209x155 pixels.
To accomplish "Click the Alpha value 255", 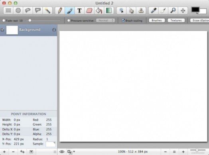I will click(x=49, y=134).
